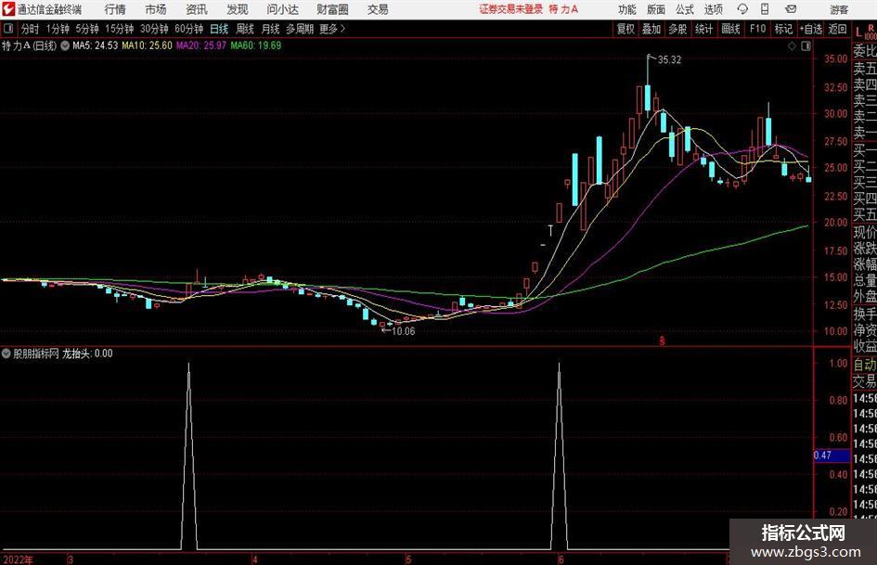Open the mobile phone icon in the title bar
This screenshot has height=565, width=877.
pyautogui.click(x=765, y=9)
